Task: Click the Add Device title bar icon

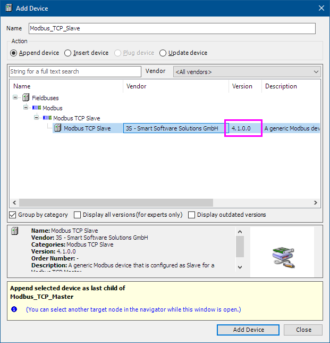Action: (x=9, y=8)
